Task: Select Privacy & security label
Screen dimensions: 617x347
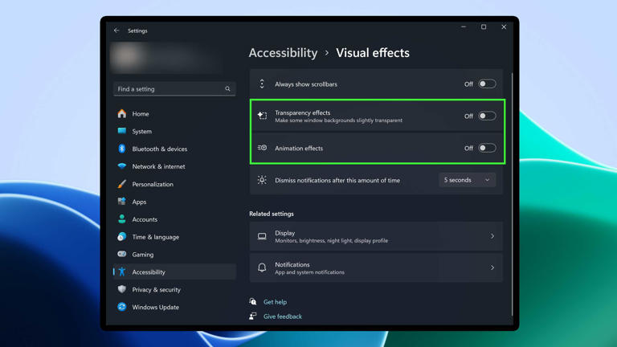Action: [156, 289]
